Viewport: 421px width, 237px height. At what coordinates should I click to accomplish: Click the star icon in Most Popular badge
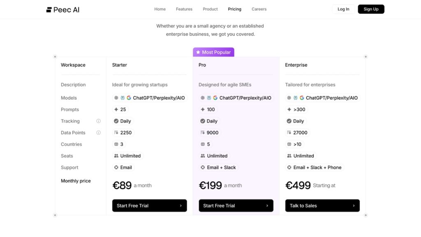pyautogui.click(x=199, y=52)
